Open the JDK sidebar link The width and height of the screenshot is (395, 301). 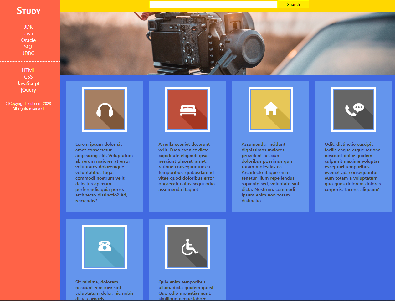28,27
